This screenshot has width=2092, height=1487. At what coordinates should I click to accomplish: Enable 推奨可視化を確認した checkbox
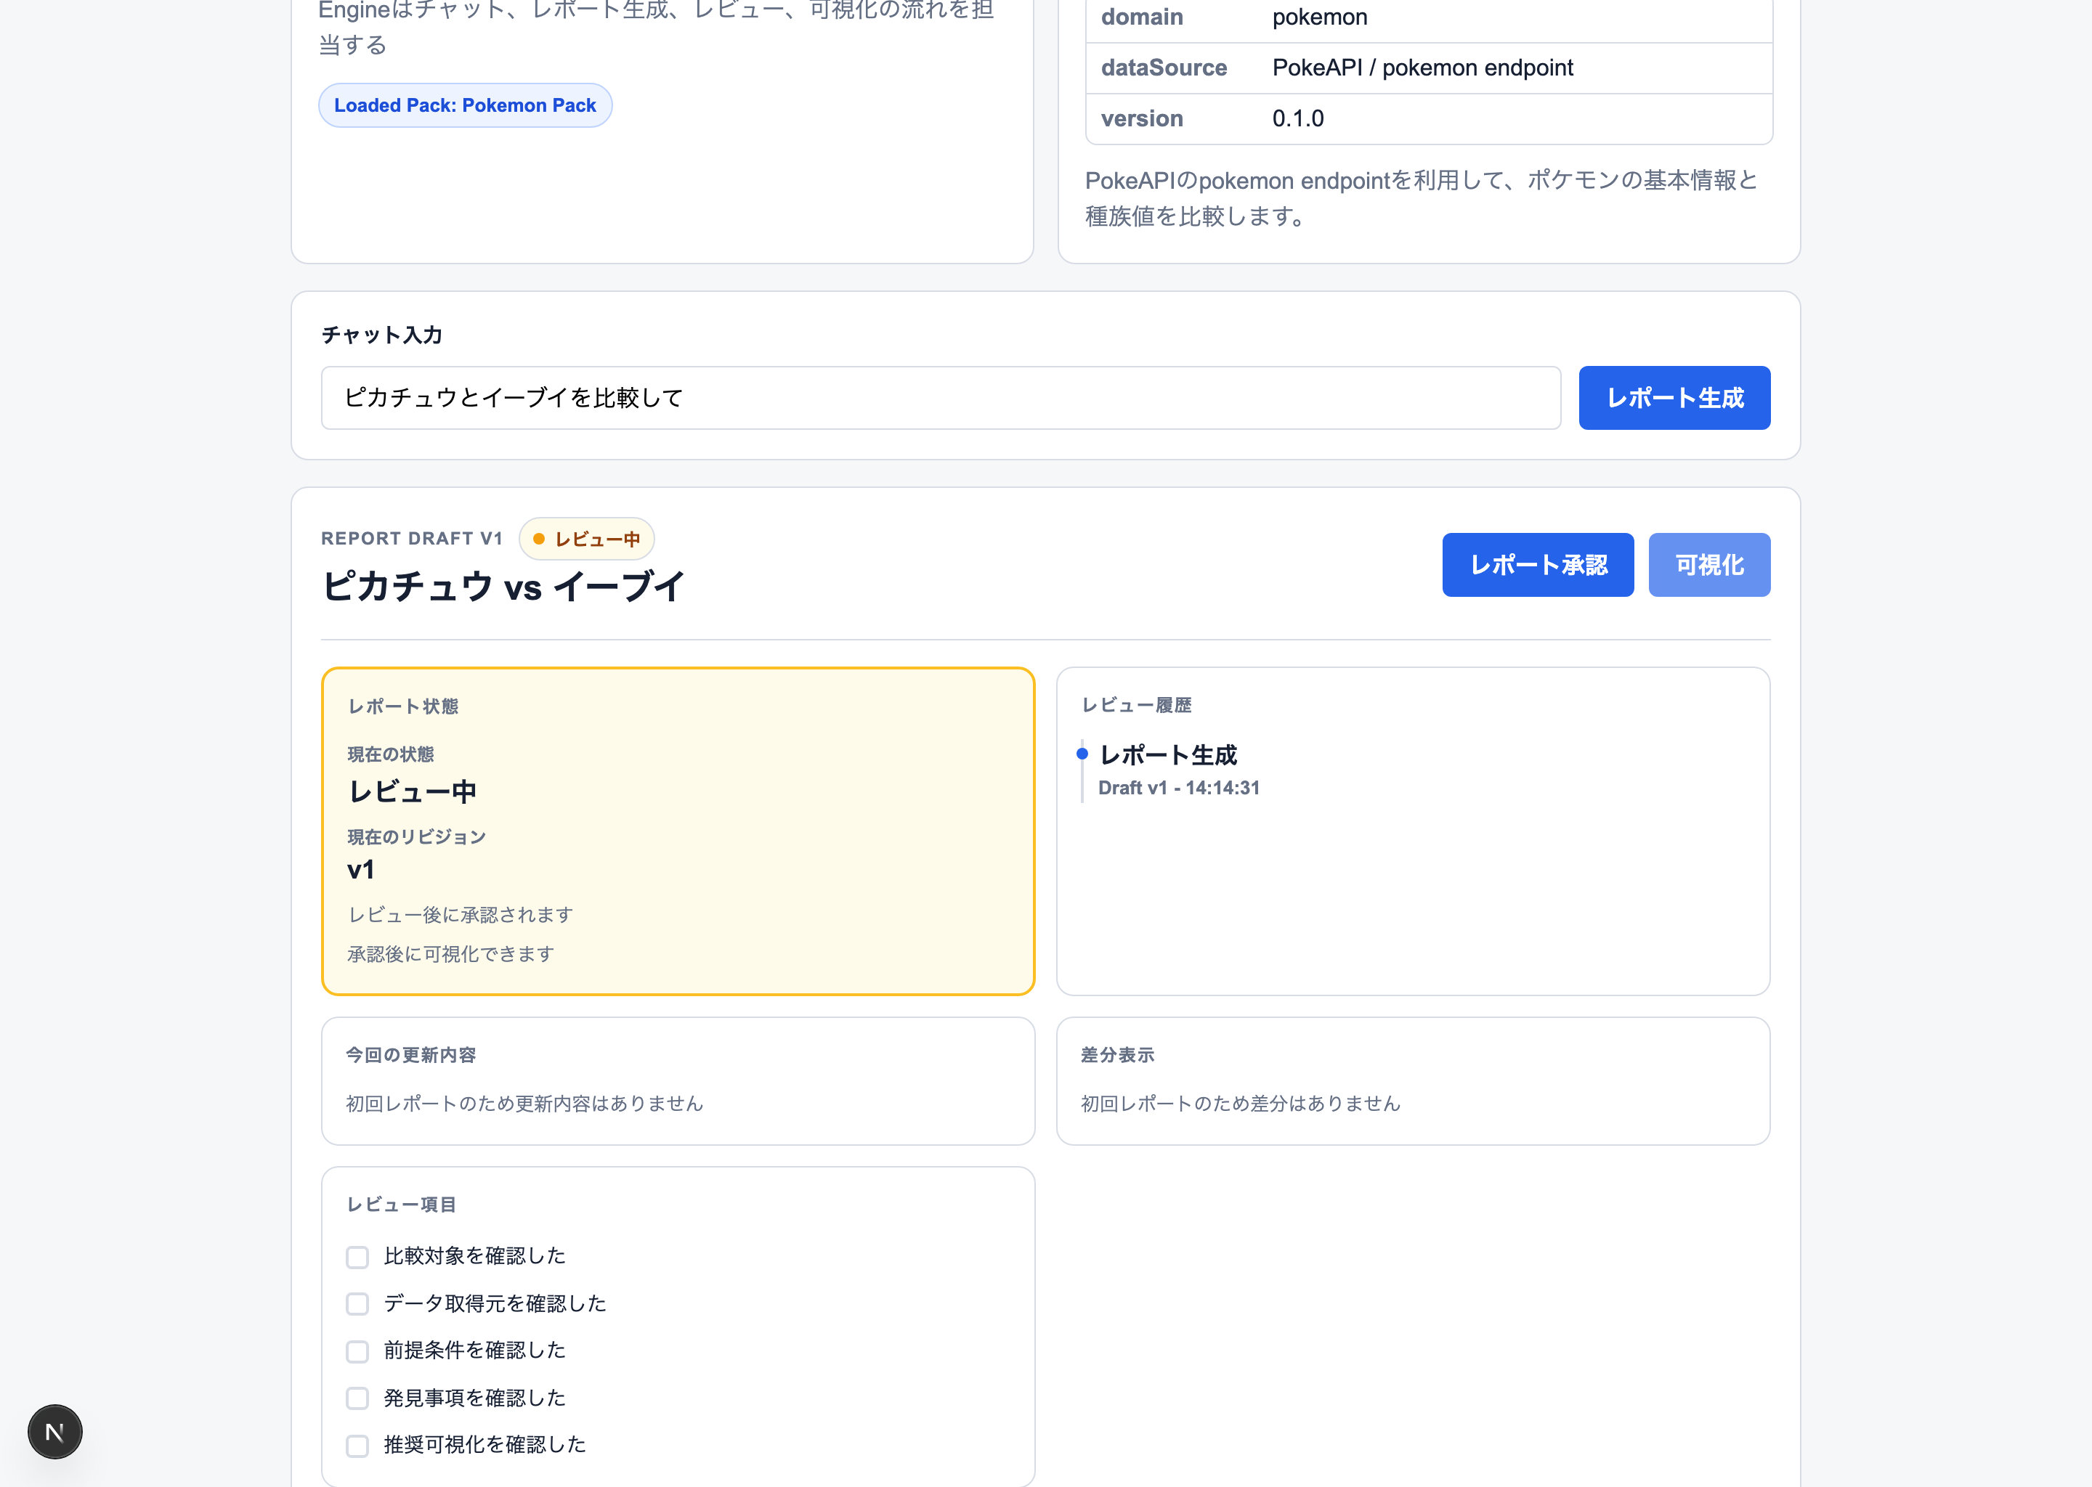pos(357,1445)
